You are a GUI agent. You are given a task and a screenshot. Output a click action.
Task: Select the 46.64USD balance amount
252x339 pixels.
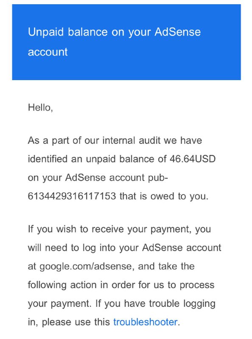pyautogui.click(x=193, y=159)
